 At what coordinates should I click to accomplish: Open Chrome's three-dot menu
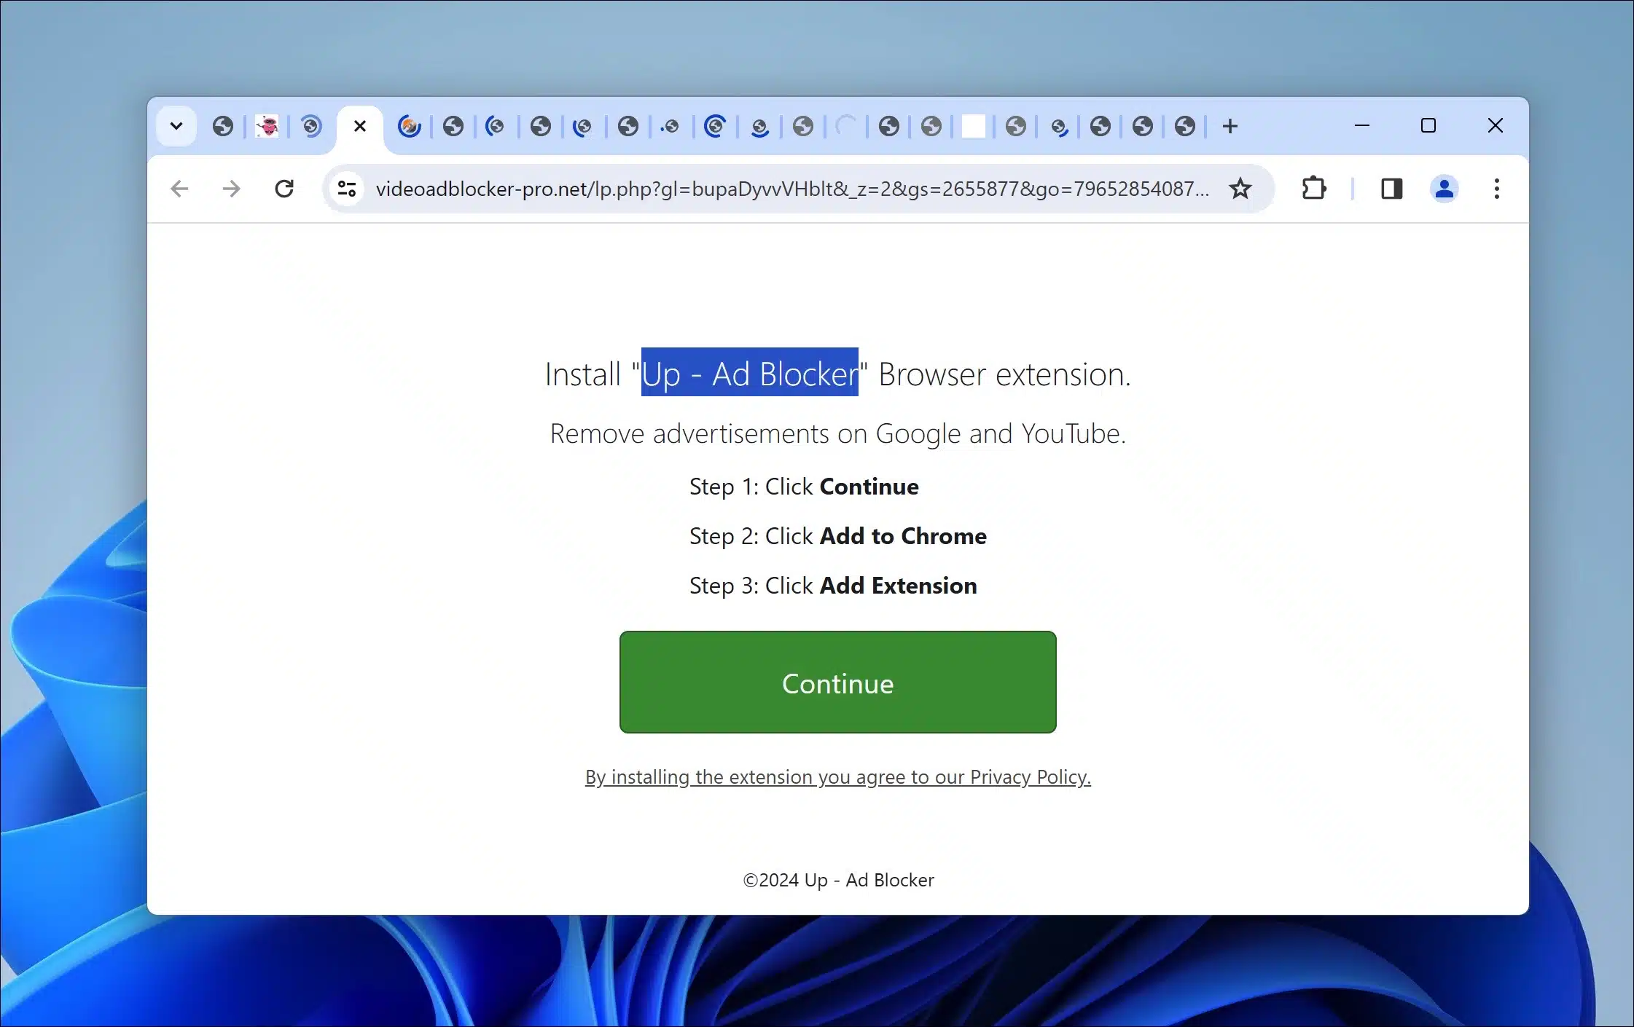click(1497, 189)
